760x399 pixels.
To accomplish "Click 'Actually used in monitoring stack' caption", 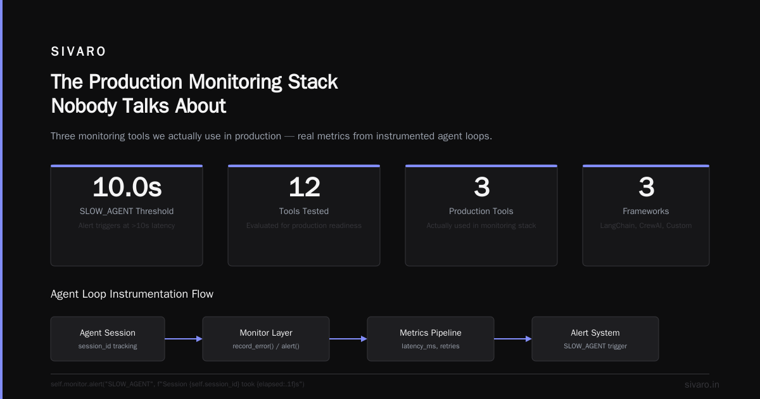I will click(481, 225).
